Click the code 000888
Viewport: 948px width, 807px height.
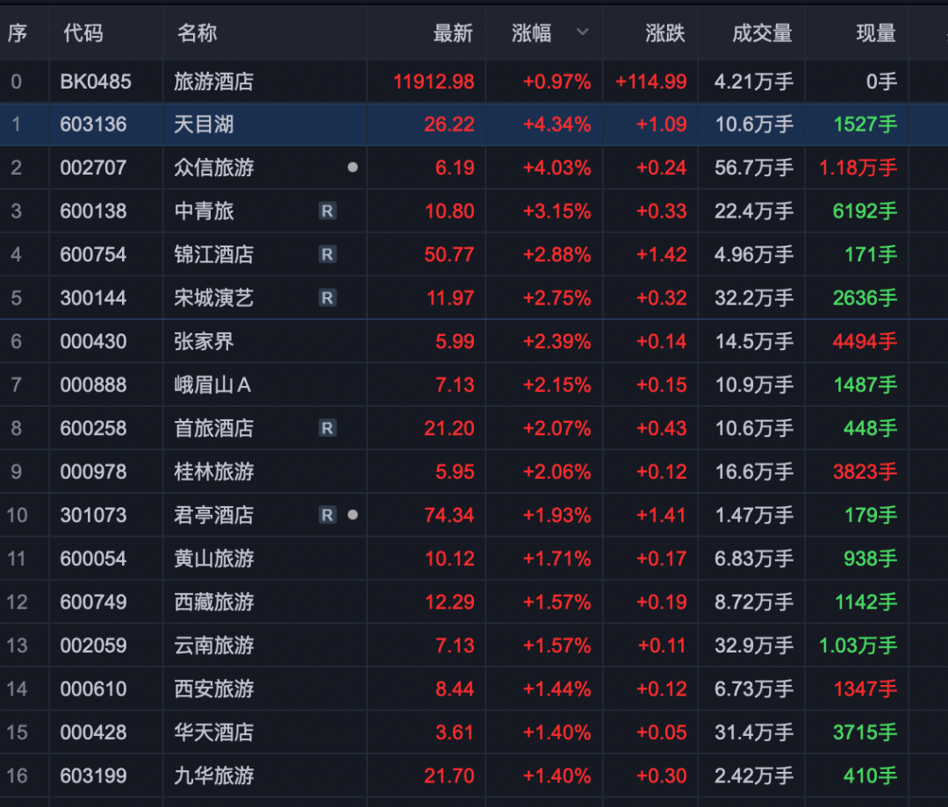pos(93,385)
